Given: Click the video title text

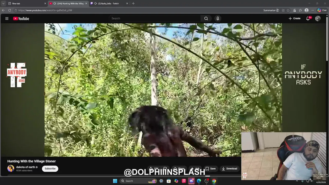Looking at the screenshot, I should coord(31,161).
